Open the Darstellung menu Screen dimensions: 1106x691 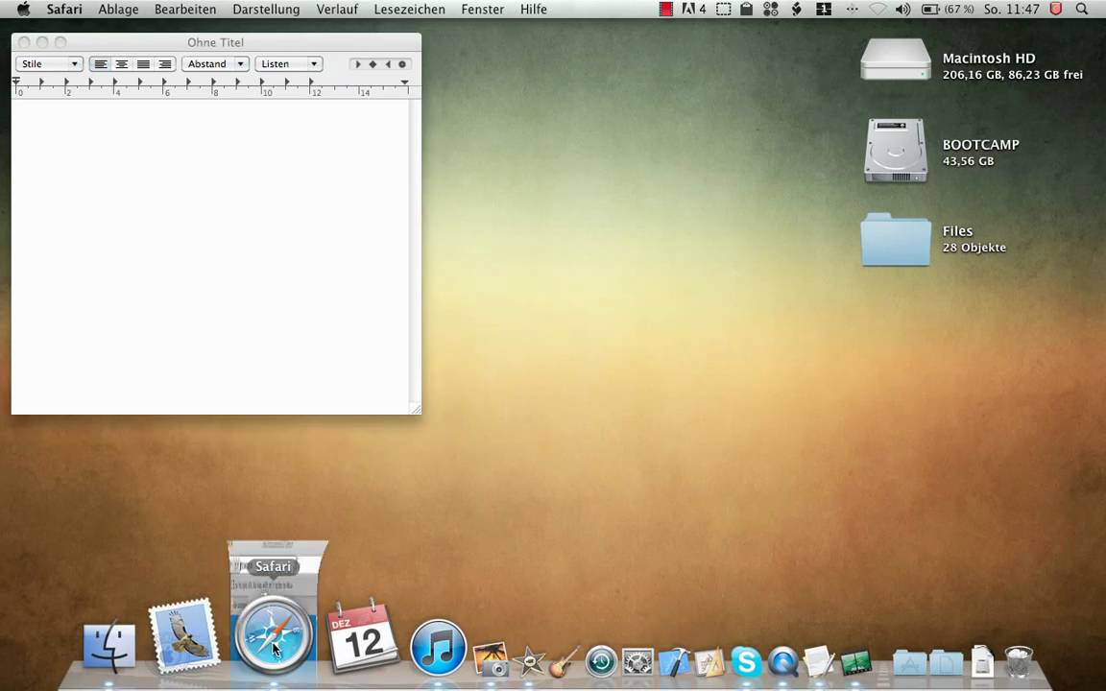pyautogui.click(x=266, y=10)
